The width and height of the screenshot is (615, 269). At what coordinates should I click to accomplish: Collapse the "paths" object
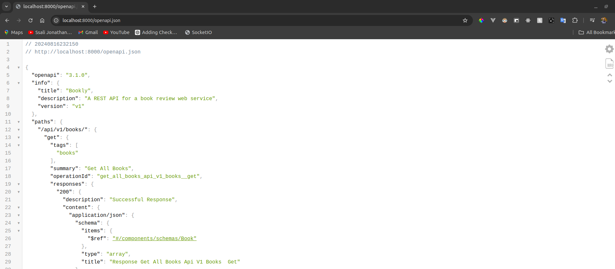tap(18, 122)
